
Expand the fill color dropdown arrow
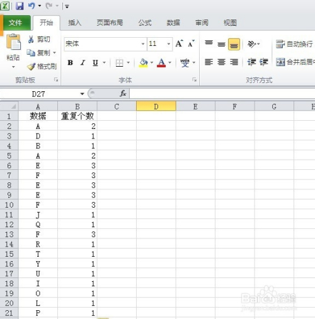152,62
